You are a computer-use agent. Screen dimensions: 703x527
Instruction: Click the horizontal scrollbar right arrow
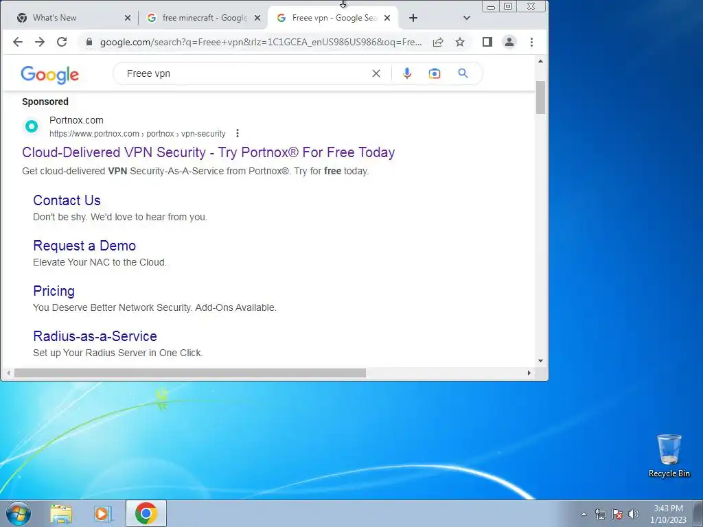tap(529, 373)
